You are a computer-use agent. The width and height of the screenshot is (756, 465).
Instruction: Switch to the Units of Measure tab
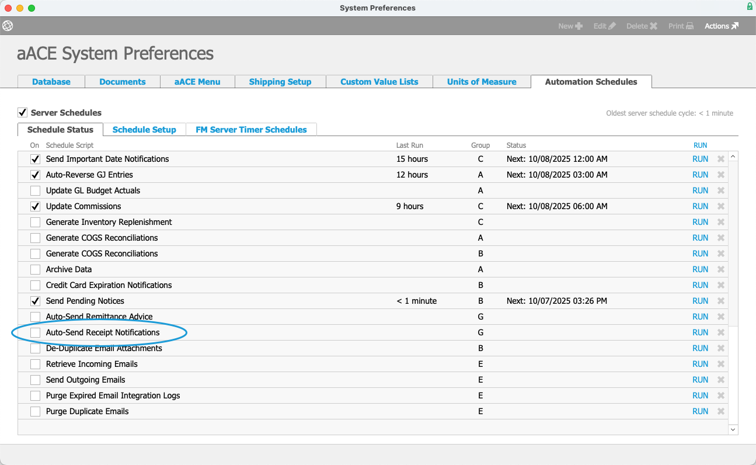tap(482, 82)
